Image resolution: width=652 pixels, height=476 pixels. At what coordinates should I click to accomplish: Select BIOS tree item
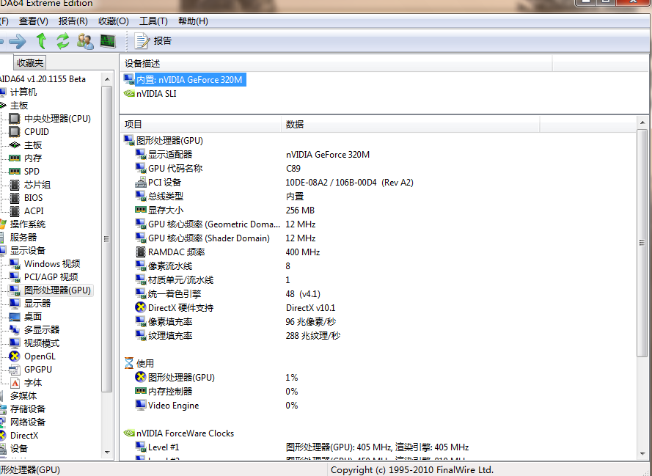tap(33, 198)
